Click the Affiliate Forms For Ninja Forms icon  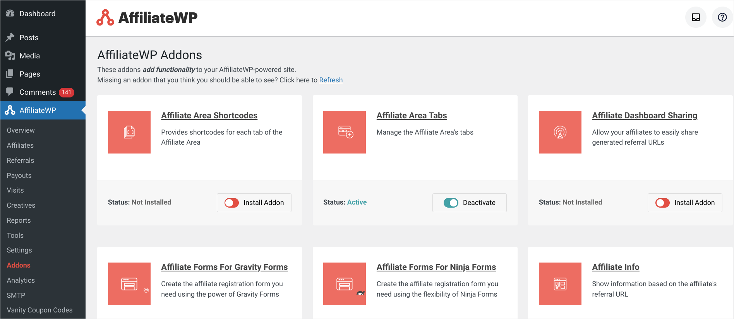point(345,284)
